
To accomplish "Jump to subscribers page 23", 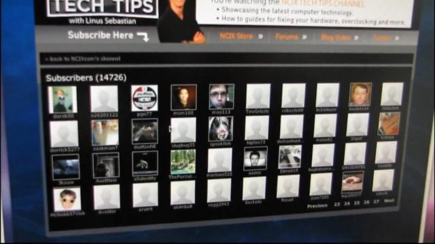I will click(x=337, y=204).
